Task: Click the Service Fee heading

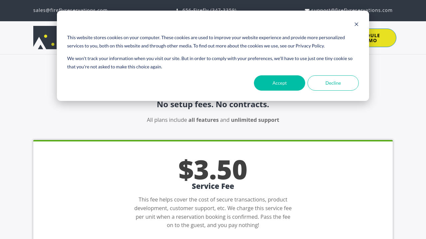Action: coord(213,186)
